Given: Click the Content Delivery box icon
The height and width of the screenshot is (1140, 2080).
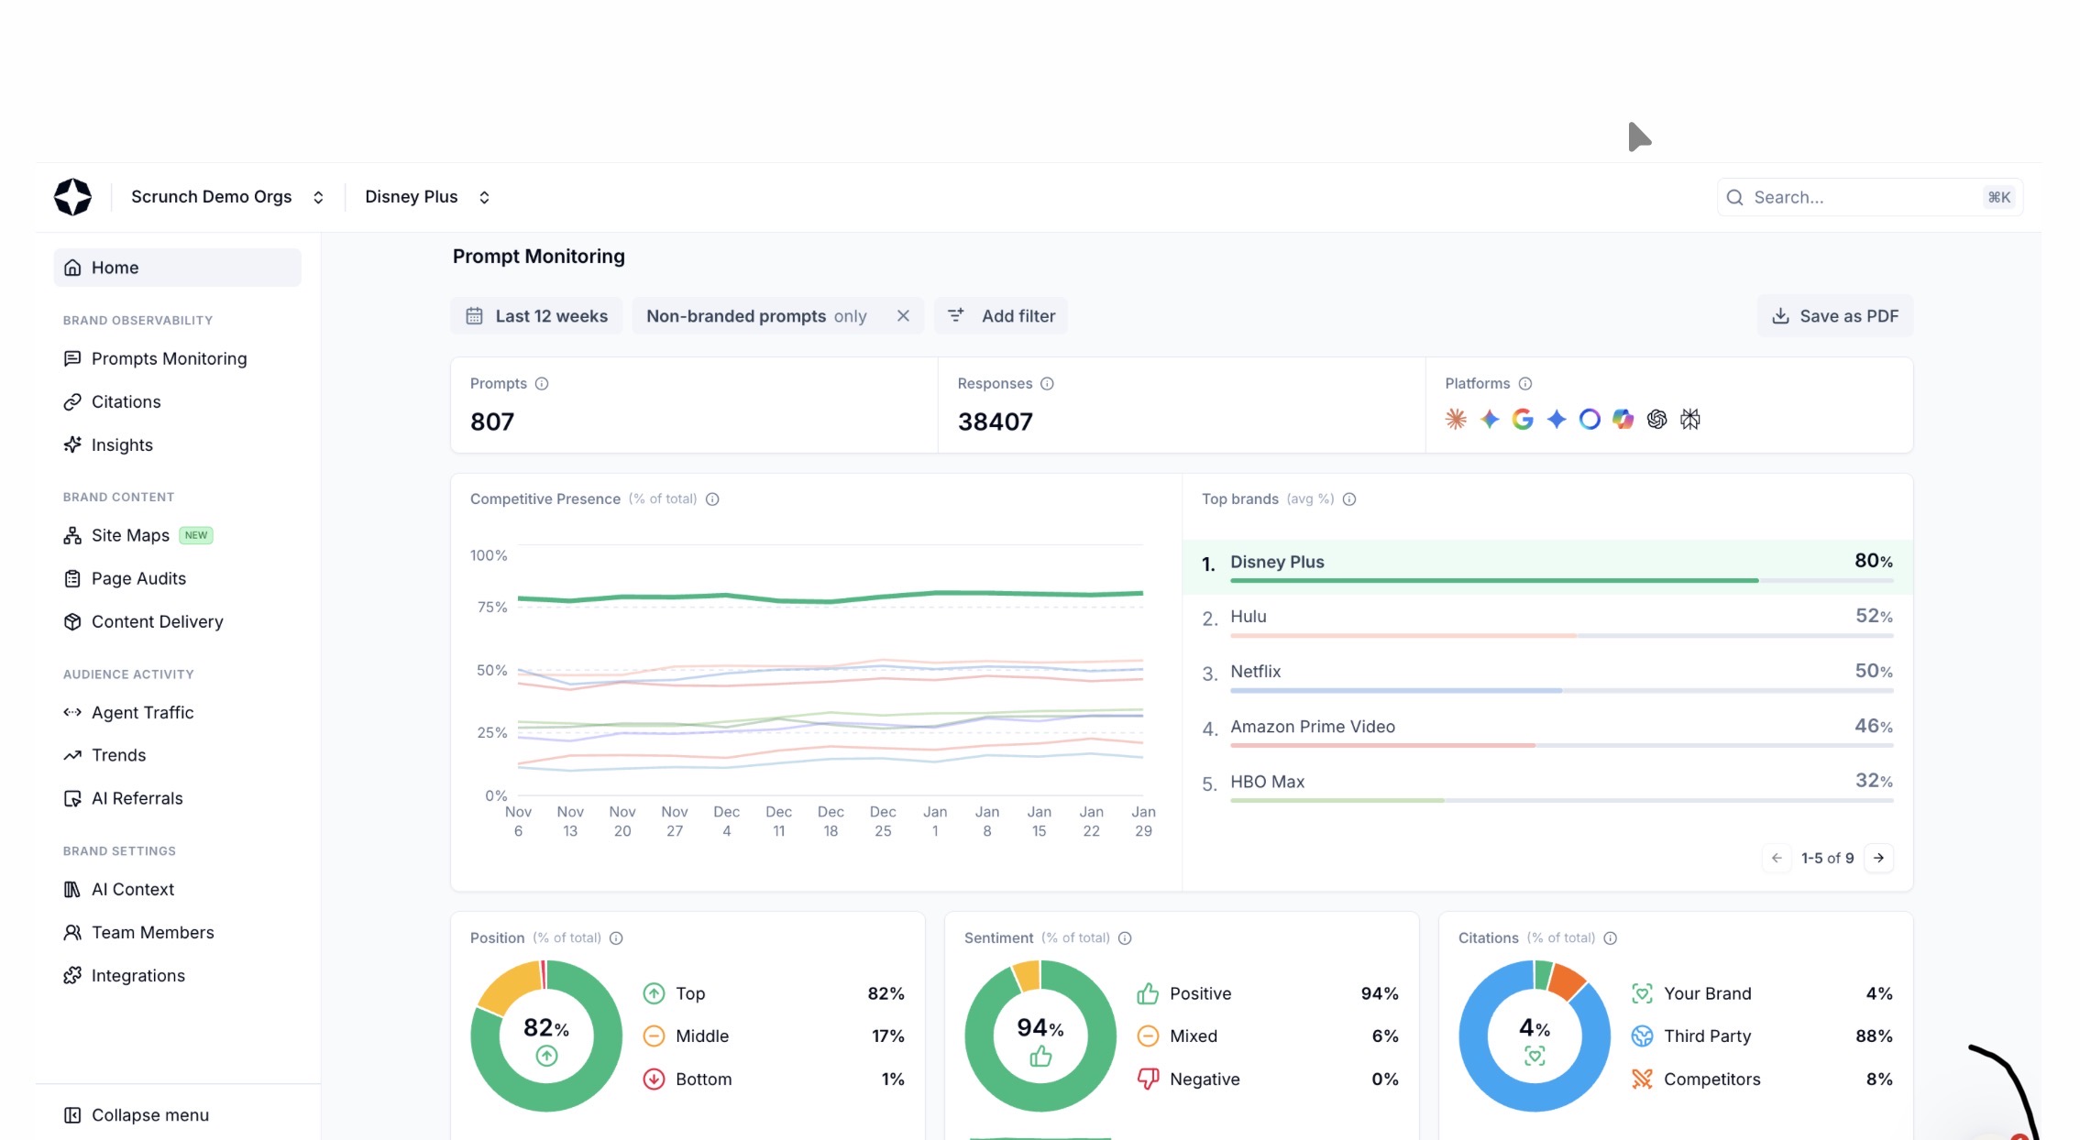Looking at the screenshot, I should coord(72,621).
